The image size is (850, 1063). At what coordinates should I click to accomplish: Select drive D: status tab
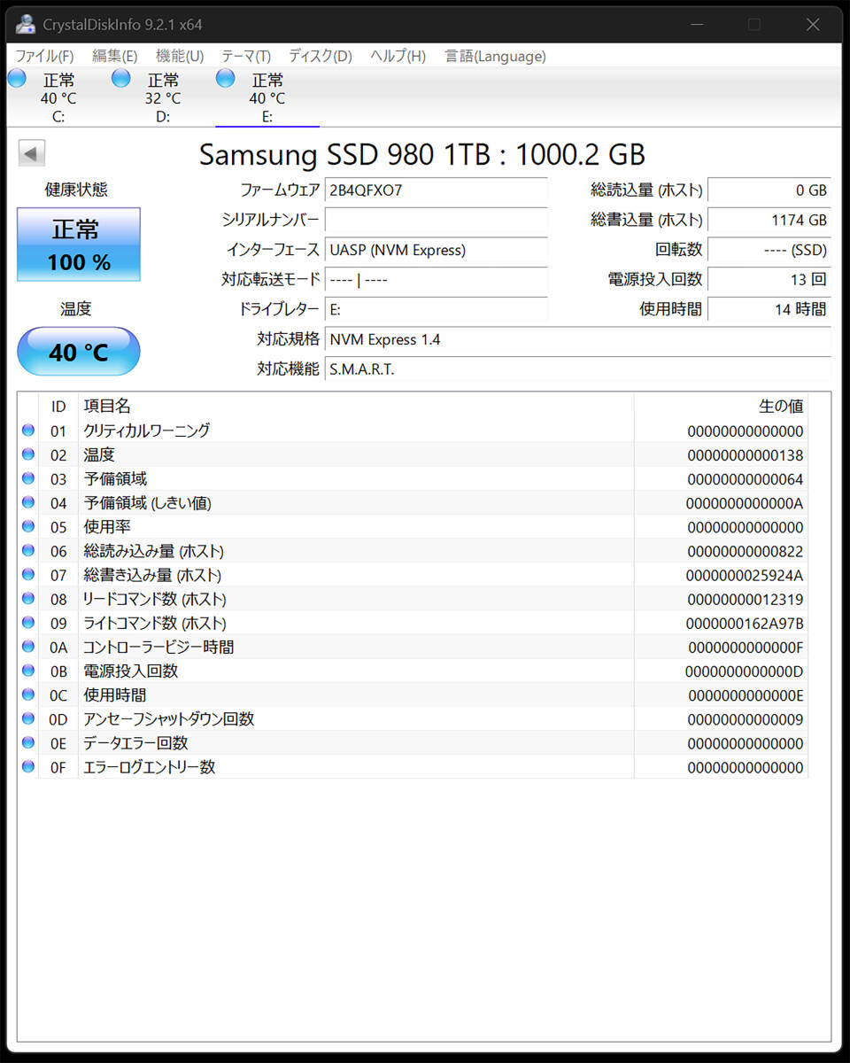click(163, 97)
